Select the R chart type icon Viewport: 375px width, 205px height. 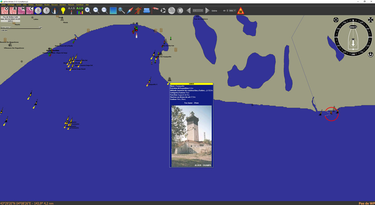[13, 11]
